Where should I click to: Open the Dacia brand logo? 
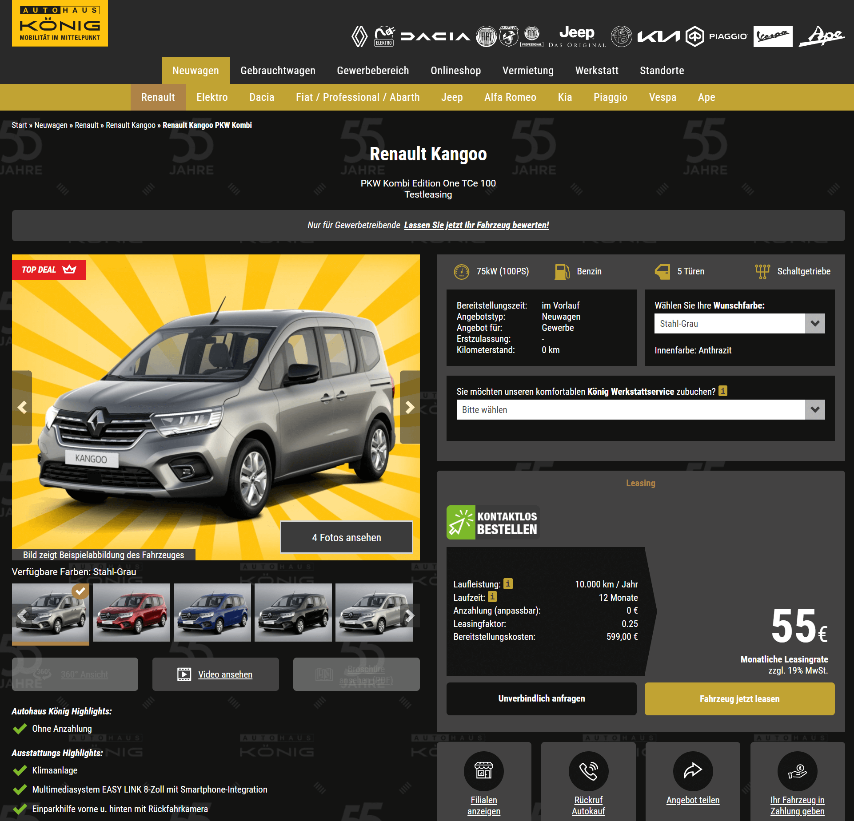[x=435, y=36]
